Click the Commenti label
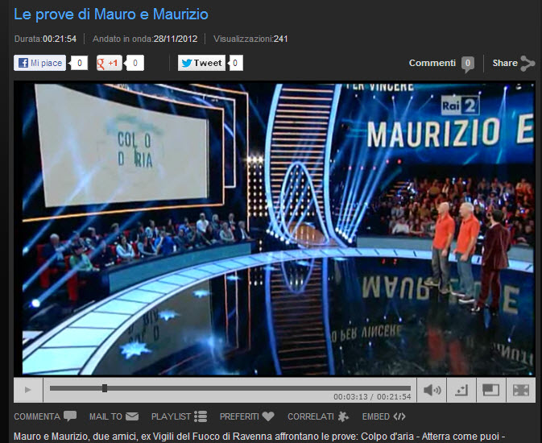Screen dimensions: 542x443 [432, 63]
